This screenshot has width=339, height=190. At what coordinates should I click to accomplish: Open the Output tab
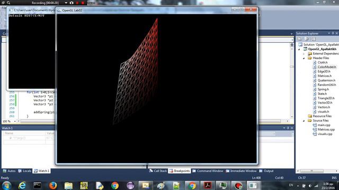[x=266, y=171]
